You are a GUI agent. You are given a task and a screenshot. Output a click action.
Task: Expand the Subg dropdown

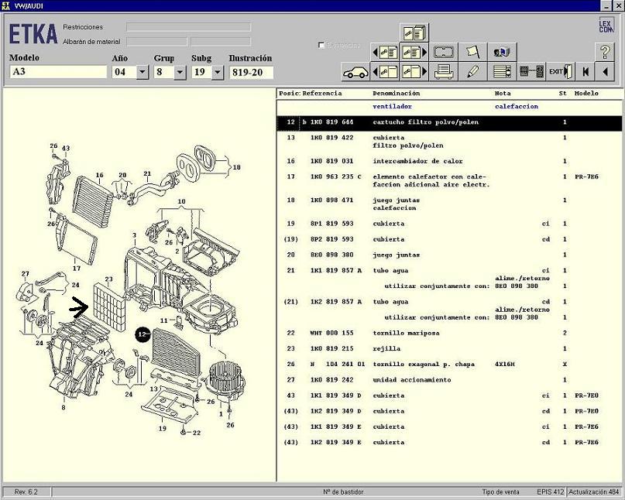pyautogui.click(x=217, y=72)
